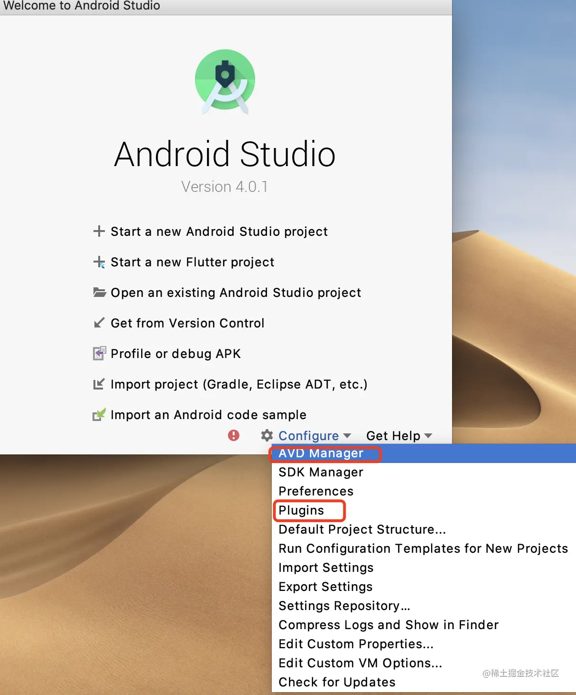Click the import icon beside Import project
The width and height of the screenshot is (576, 695).
[x=99, y=384]
